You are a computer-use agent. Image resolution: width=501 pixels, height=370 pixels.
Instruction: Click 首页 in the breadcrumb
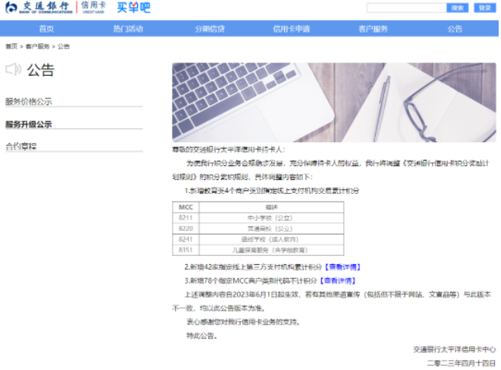[11, 46]
